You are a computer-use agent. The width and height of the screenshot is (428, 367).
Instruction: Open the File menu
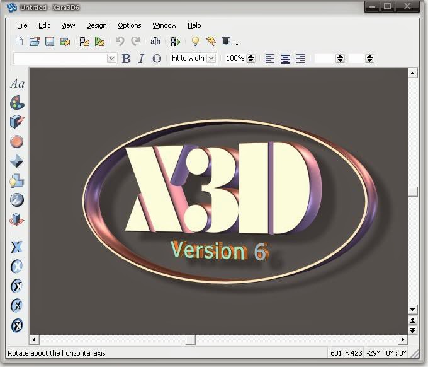pyautogui.click(x=22, y=25)
